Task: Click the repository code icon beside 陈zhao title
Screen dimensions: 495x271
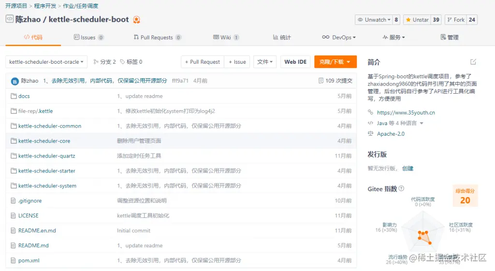Action: (10, 19)
